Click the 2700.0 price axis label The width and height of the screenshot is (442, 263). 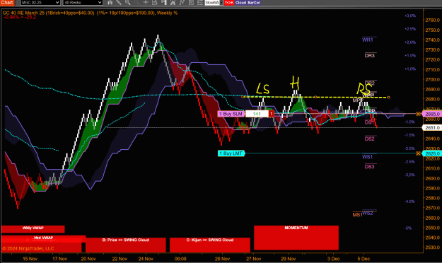[x=432, y=79]
